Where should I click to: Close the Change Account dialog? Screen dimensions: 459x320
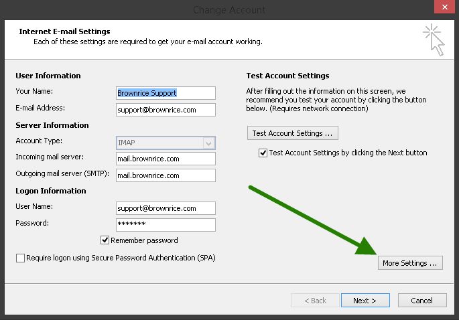(x=444, y=7)
